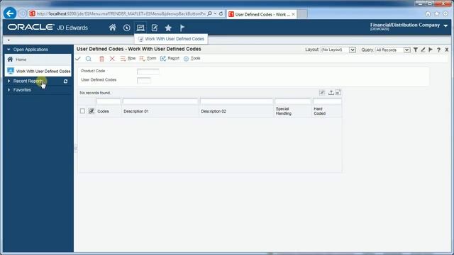Click the Find magnifier toolbar icon
Screen dimensions: 454x255
[x=88, y=59]
